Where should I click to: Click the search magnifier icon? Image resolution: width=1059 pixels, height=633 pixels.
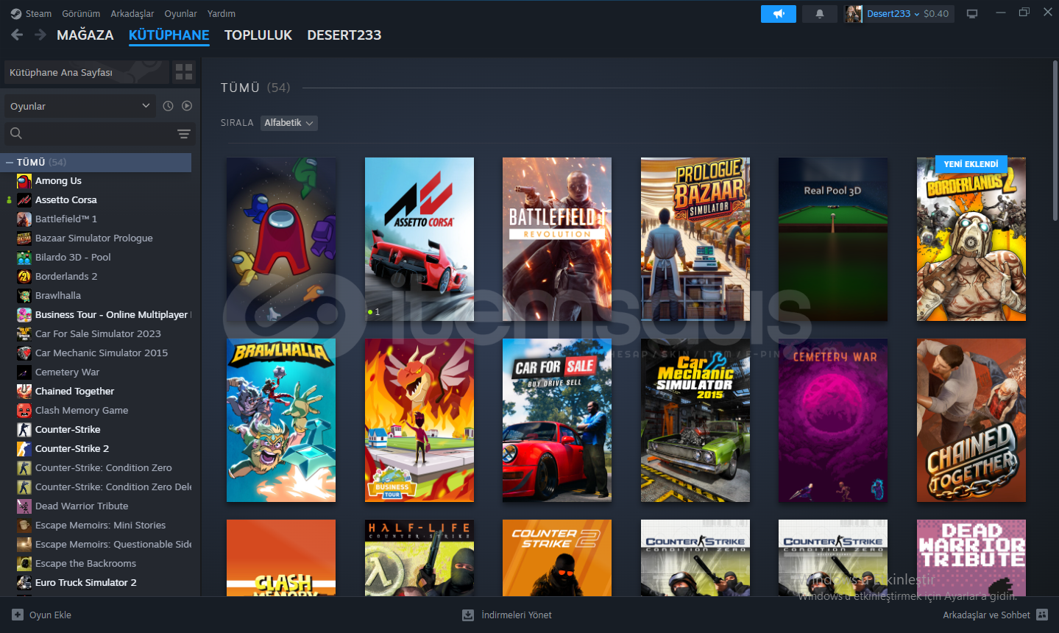[16, 133]
